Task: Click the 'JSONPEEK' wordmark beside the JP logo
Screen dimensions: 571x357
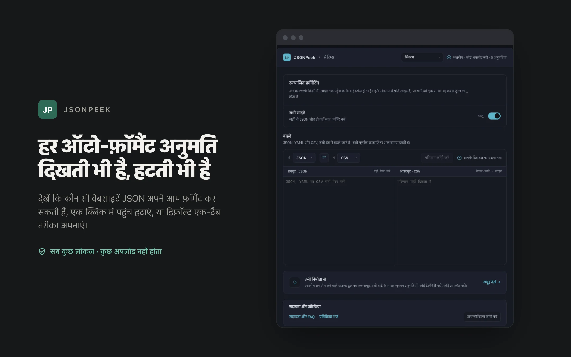Action: click(x=87, y=110)
